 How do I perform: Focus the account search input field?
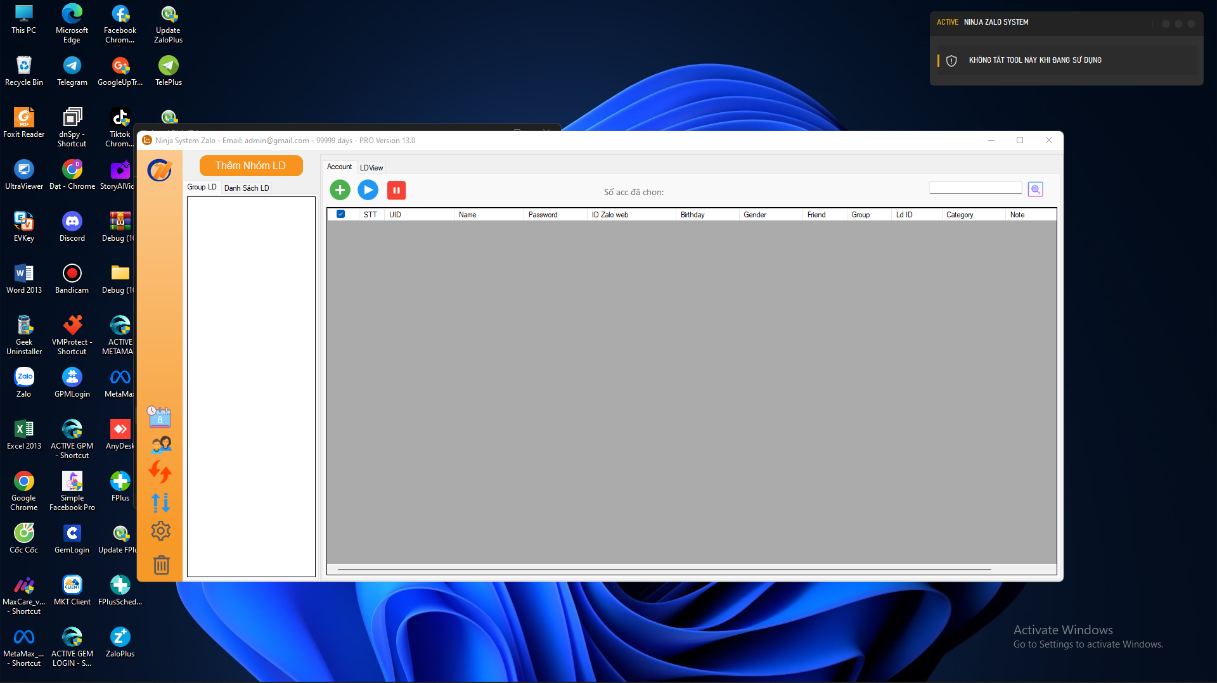pos(976,188)
